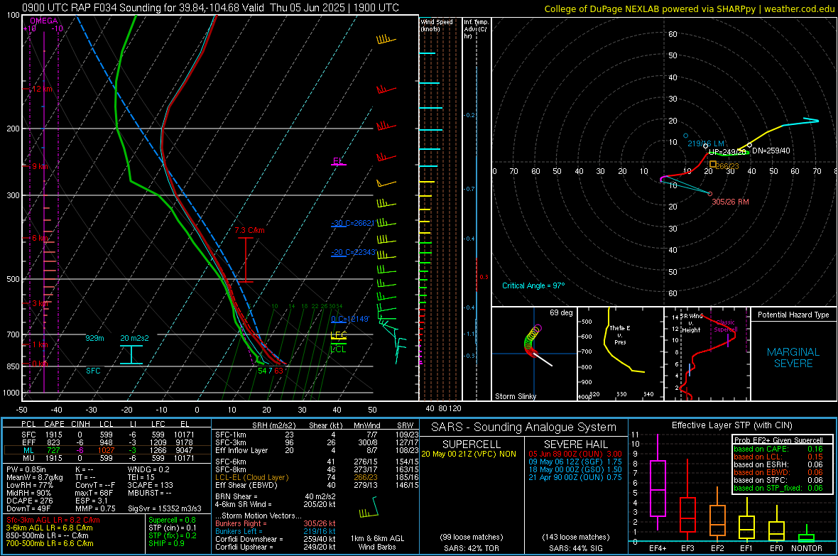Image resolution: width=838 pixels, height=556 pixels.
Task: Click the 7.3 C/km lapse rate label
Action: pyautogui.click(x=249, y=230)
